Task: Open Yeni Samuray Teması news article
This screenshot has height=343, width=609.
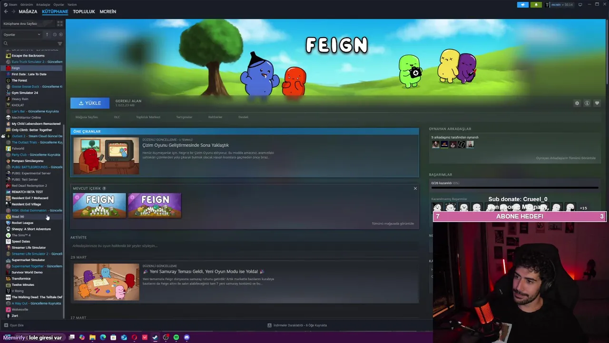Action: (x=206, y=272)
